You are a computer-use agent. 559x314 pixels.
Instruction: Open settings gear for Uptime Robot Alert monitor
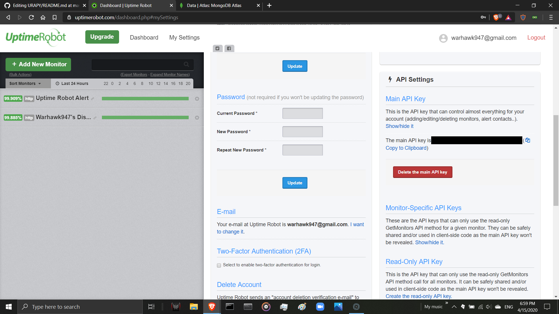[197, 99]
